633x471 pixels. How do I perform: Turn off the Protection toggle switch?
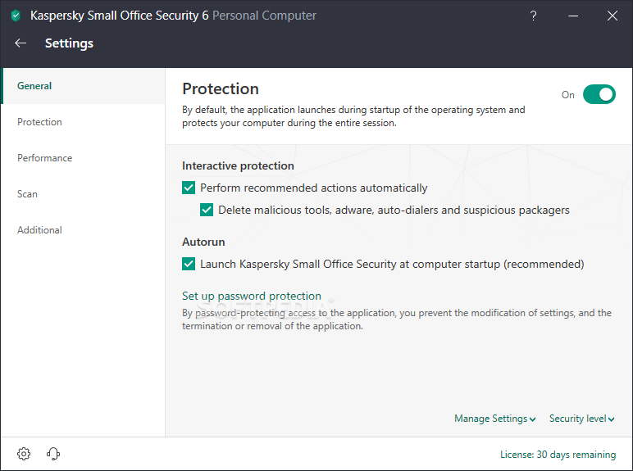tap(599, 94)
